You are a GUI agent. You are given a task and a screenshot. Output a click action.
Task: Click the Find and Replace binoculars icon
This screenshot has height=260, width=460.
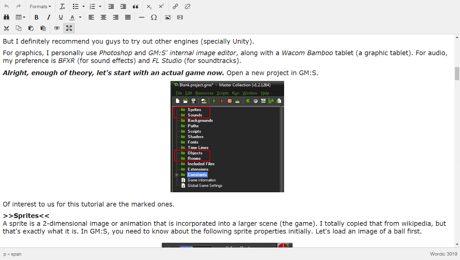coord(6,17)
